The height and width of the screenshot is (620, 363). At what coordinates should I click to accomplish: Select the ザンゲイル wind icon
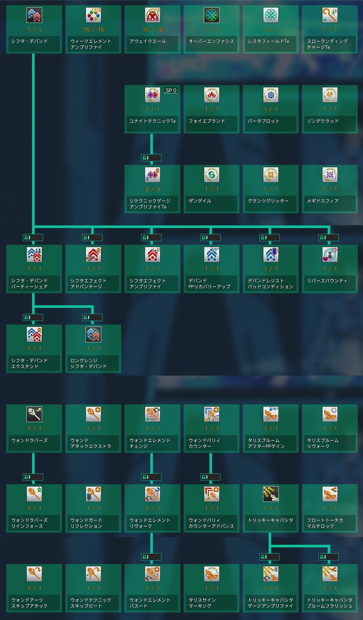pos(212,175)
